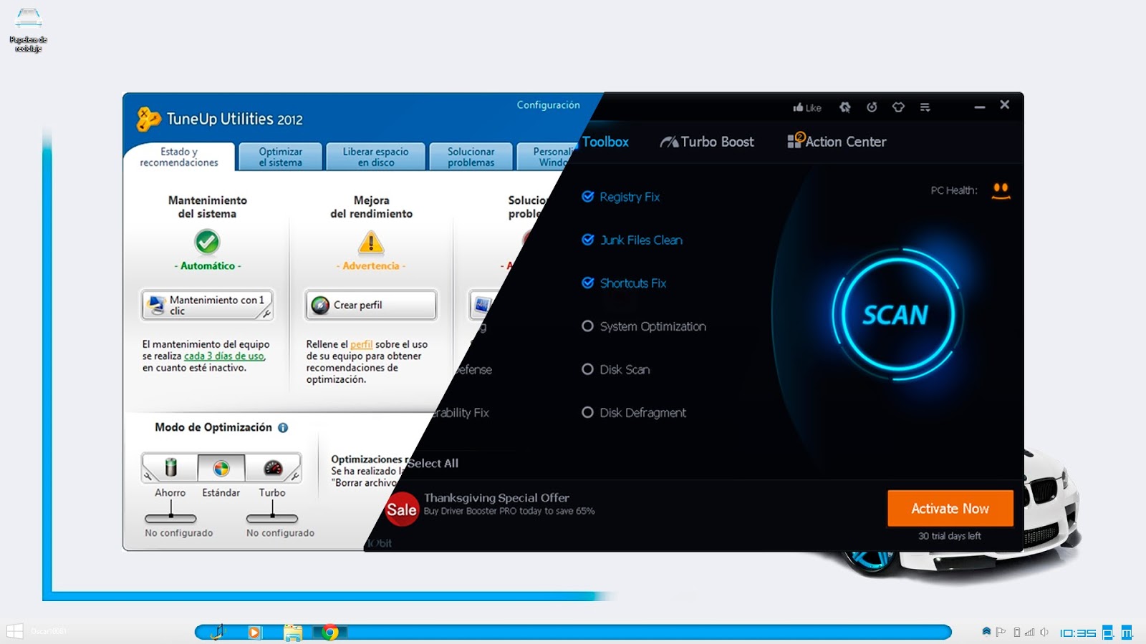Image resolution: width=1146 pixels, height=644 pixels.
Task: Select the Turbo speedometer mode icon
Action: point(273,468)
